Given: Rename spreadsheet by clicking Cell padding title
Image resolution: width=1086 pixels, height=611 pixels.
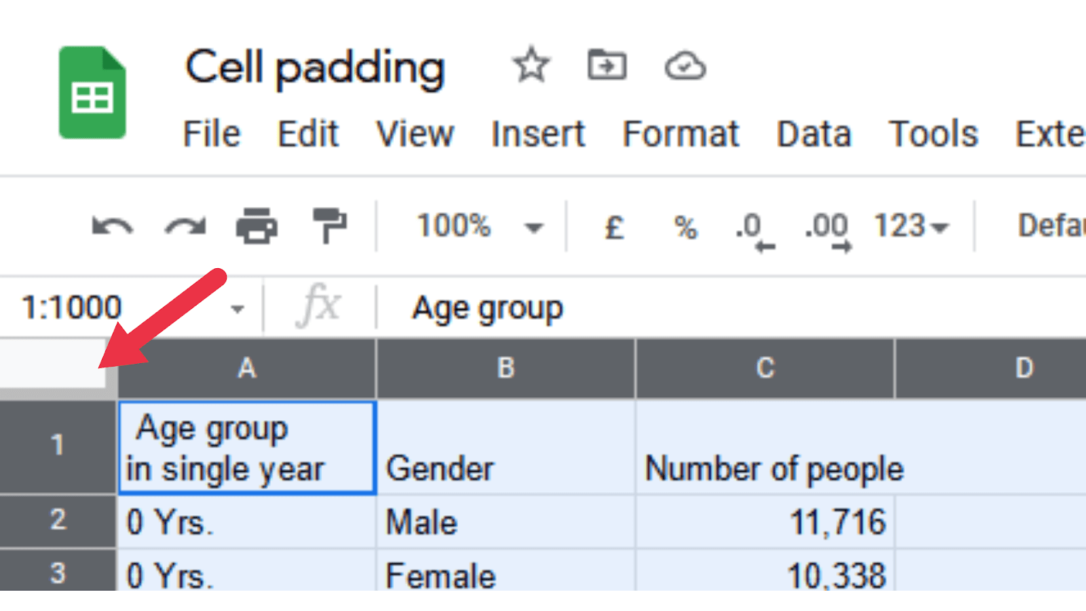Looking at the screenshot, I should (x=315, y=67).
